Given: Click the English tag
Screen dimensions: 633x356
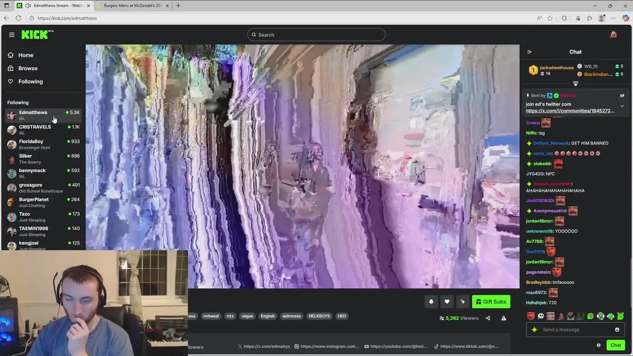Looking at the screenshot, I should (x=268, y=316).
